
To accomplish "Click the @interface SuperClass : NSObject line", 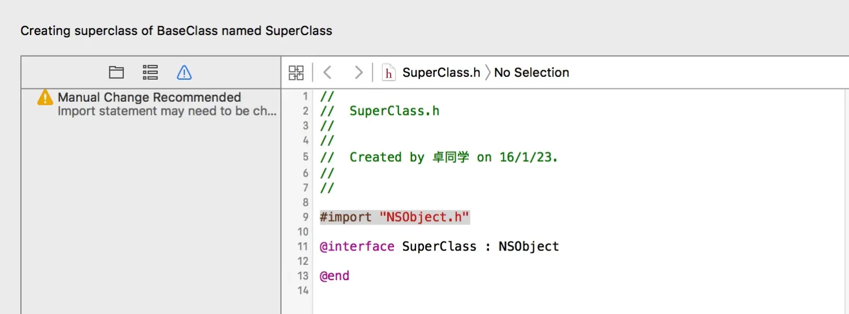I will pos(439,246).
